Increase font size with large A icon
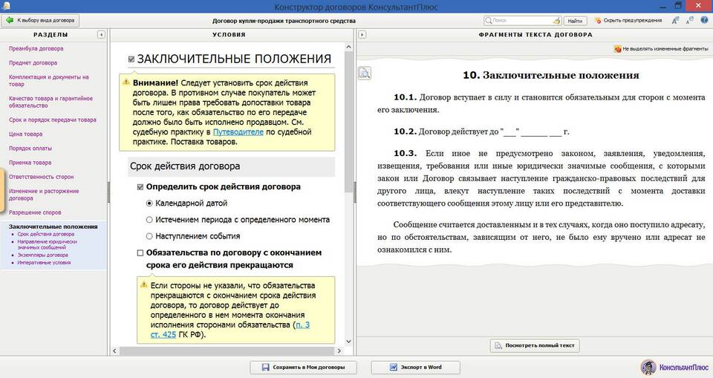The width and height of the screenshot is (713, 378). (675, 20)
